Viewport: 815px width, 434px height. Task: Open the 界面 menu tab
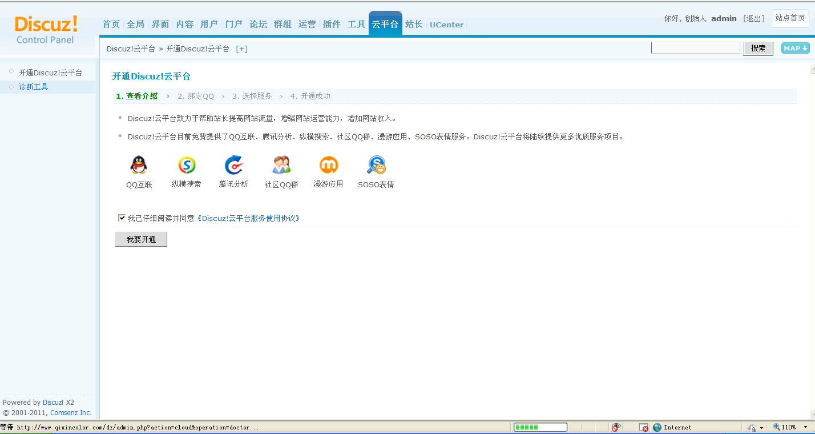(x=160, y=24)
